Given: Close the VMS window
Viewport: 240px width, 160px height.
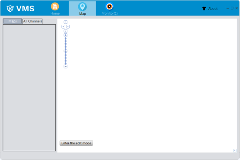Looking at the screenshot, I should pyautogui.click(x=237, y=8).
